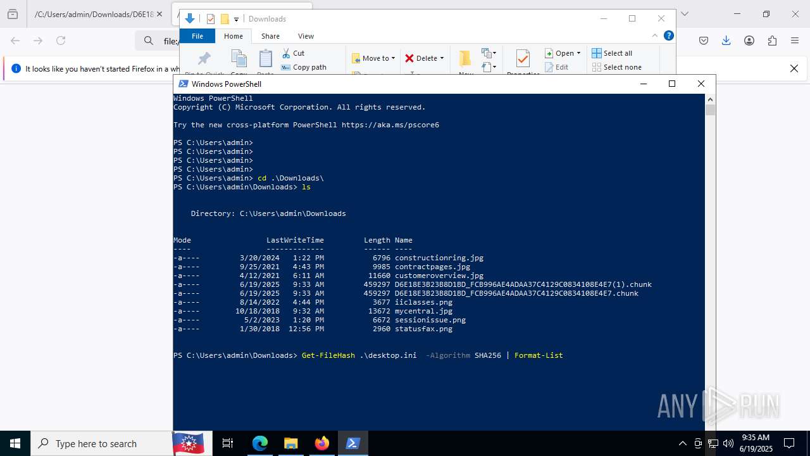This screenshot has height=456, width=810.
Task: Open Firefox application hamburger menu
Action: pos(795,41)
